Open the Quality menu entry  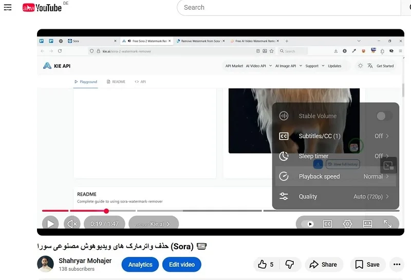[x=335, y=196]
